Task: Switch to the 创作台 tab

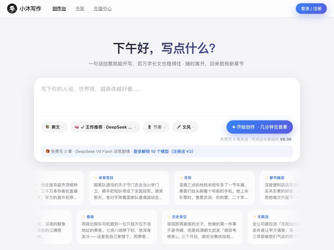Action: click(59, 9)
